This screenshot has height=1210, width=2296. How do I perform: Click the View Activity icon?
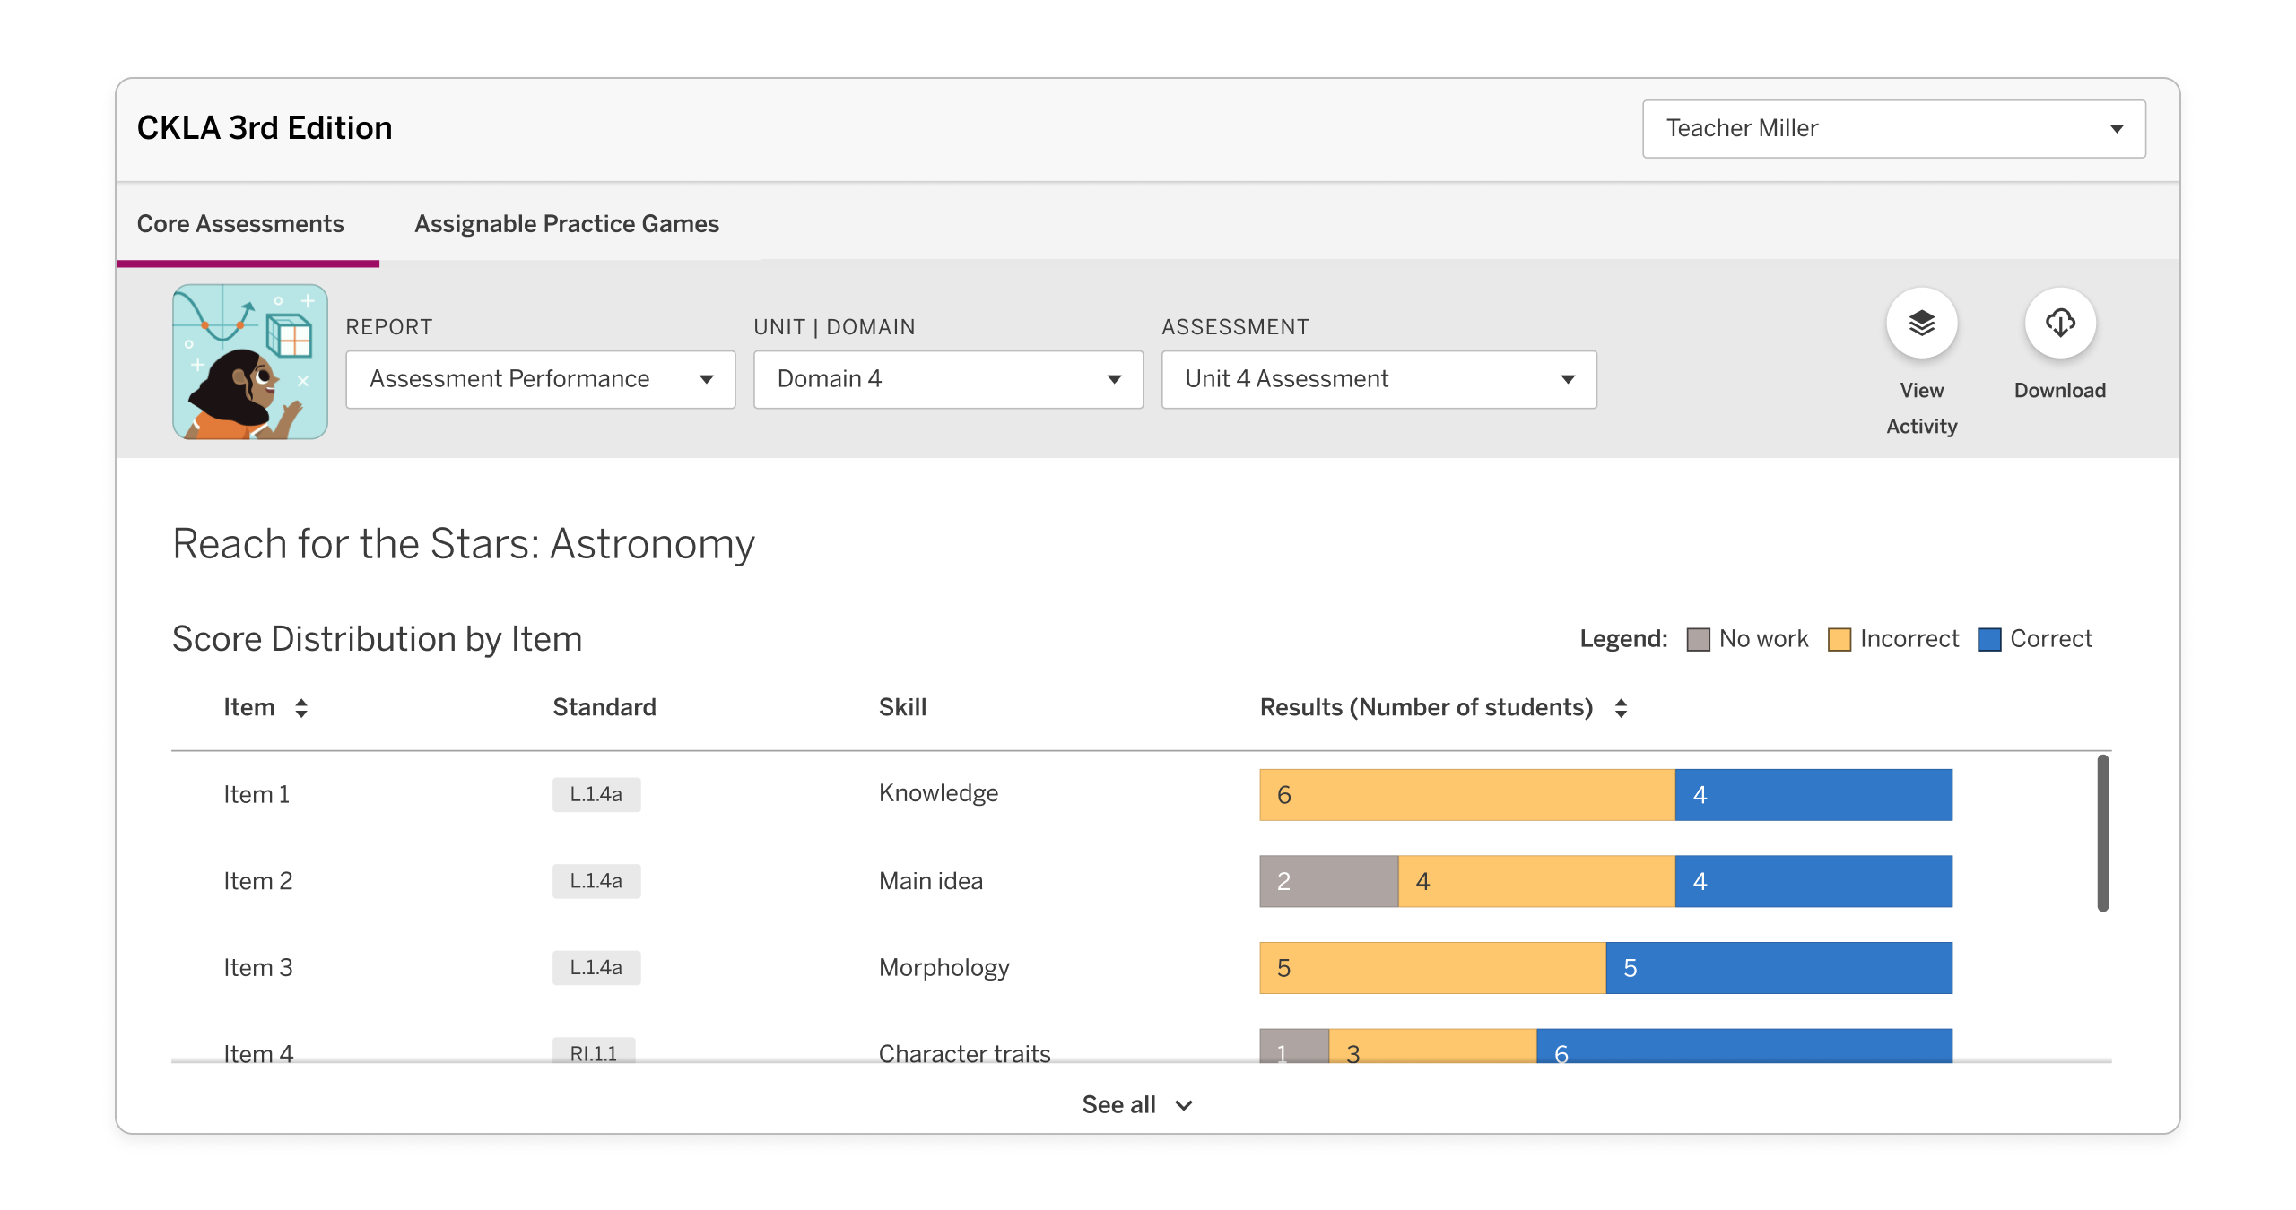point(1921,324)
